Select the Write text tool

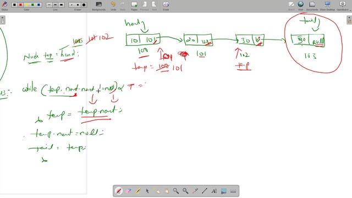[x=214, y=191]
